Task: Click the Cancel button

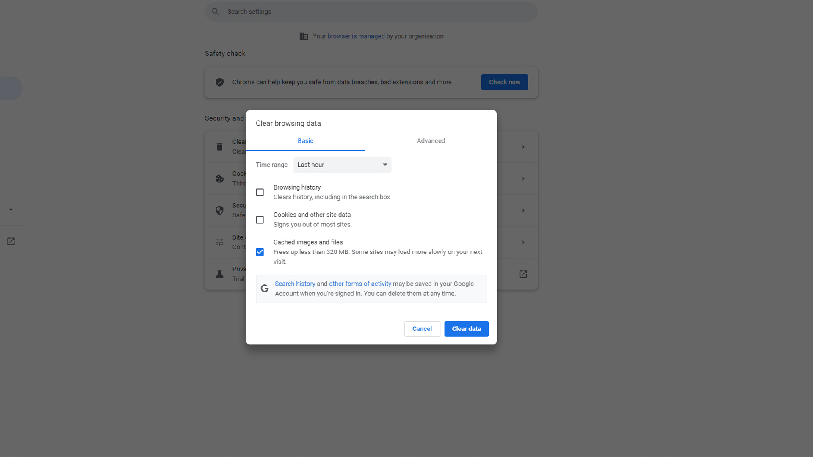Action: click(x=422, y=329)
